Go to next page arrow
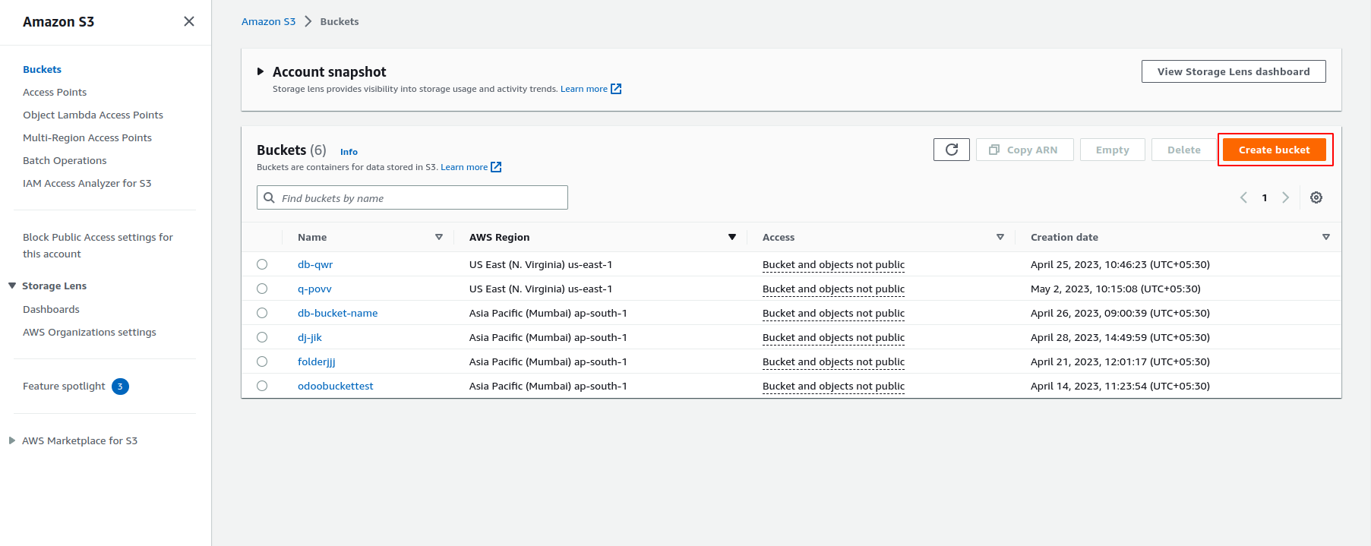1371x546 pixels. pos(1285,197)
